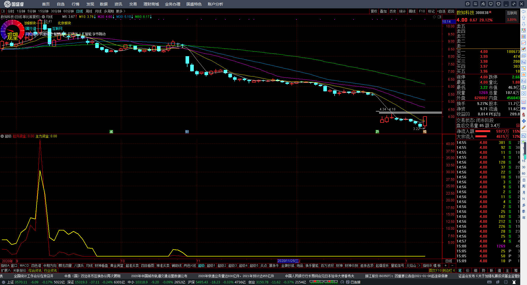Click the minus zoom button below chart

[452, 266]
